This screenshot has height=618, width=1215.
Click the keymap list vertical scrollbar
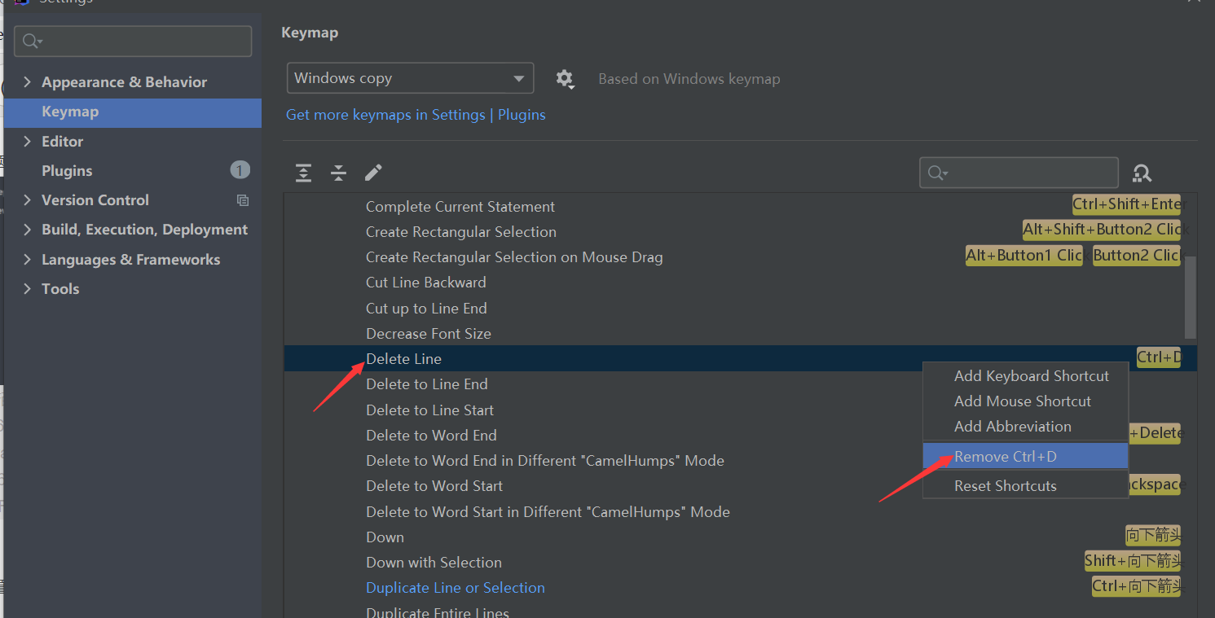pyautogui.click(x=1190, y=297)
